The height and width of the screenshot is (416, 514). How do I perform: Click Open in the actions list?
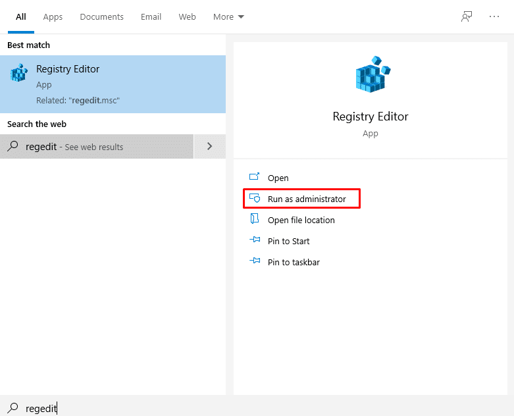point(278,178)
